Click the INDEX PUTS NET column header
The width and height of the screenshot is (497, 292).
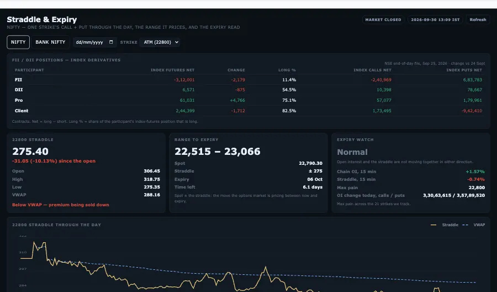point(464,70)
